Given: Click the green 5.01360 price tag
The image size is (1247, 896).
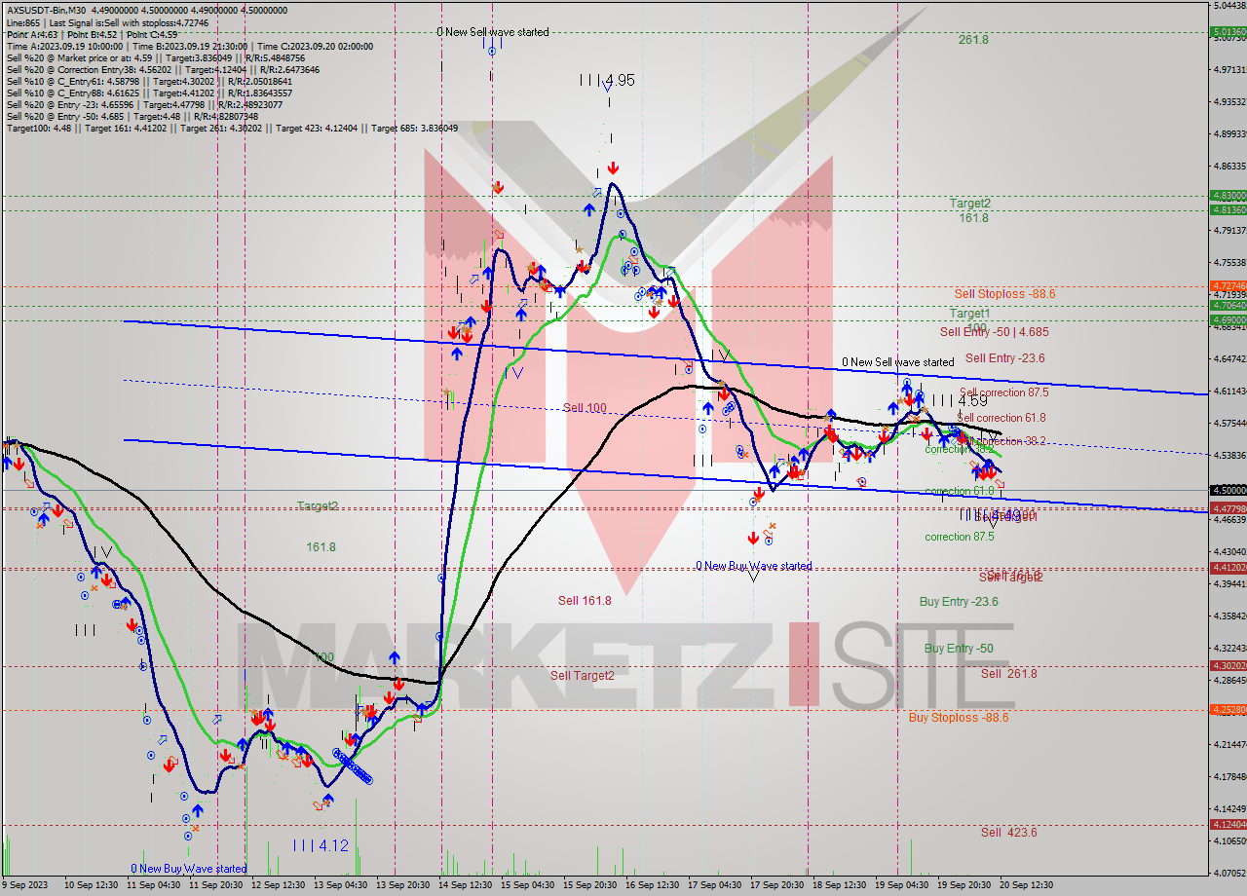Looking at the screenshot, I should [1228, 31].
